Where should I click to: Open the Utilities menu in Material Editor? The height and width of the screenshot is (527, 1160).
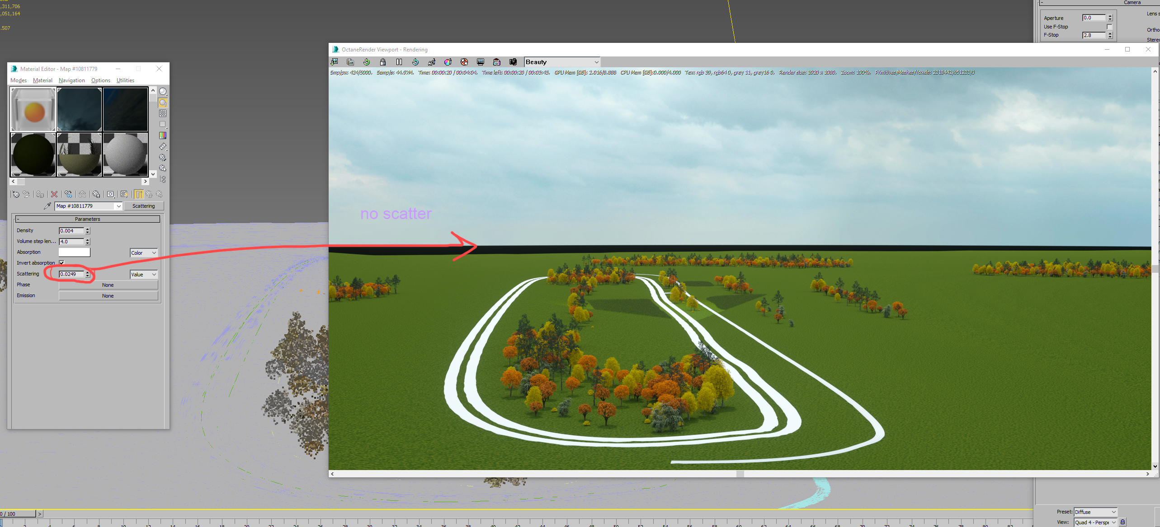point(125,80)
